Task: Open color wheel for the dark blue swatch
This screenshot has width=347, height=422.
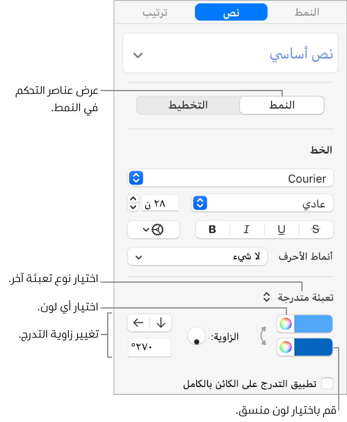Action: pos(286,347)
